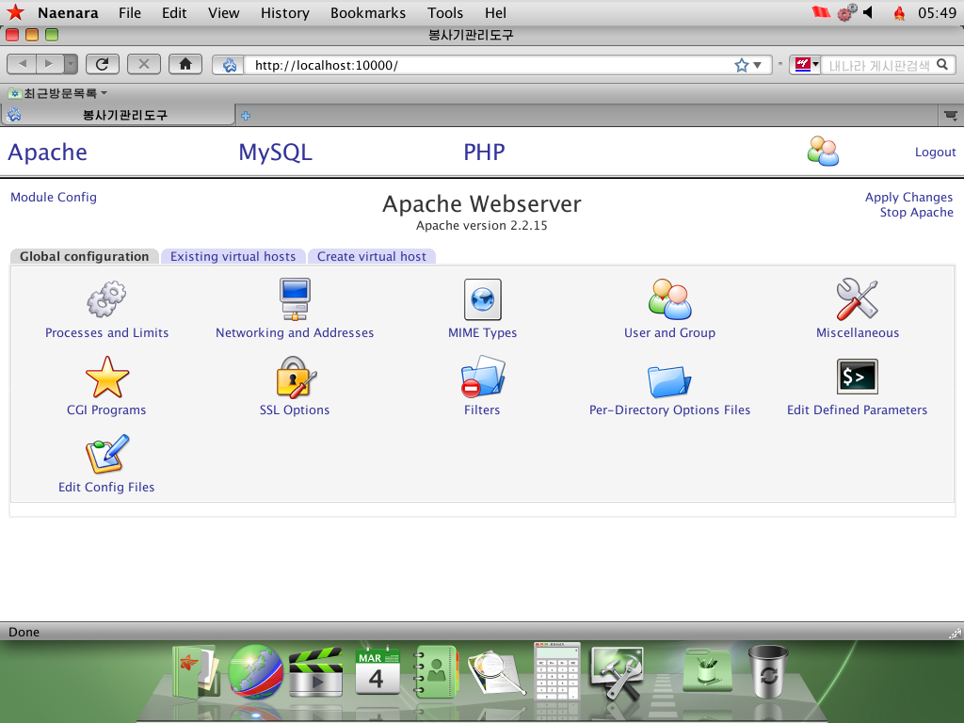964x723 pixels.
Task: Open Processes and Limits gear icon
Action: (x=106, y=299)
